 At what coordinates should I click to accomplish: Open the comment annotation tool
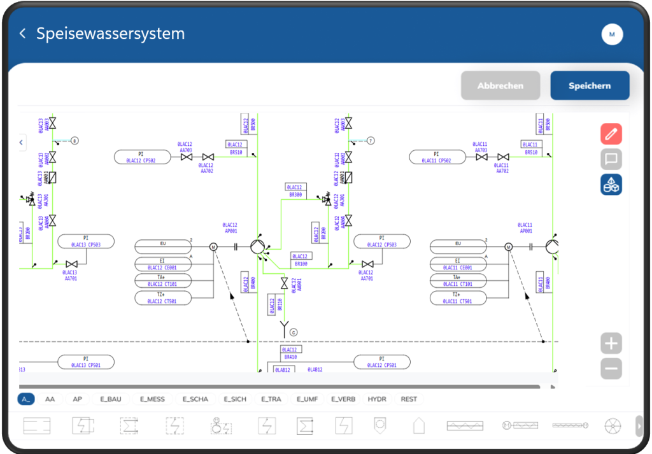click(611, 159)
